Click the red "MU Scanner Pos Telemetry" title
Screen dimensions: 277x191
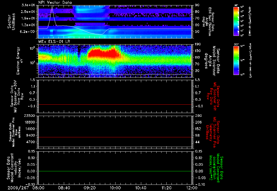click(x=213, y=132)
